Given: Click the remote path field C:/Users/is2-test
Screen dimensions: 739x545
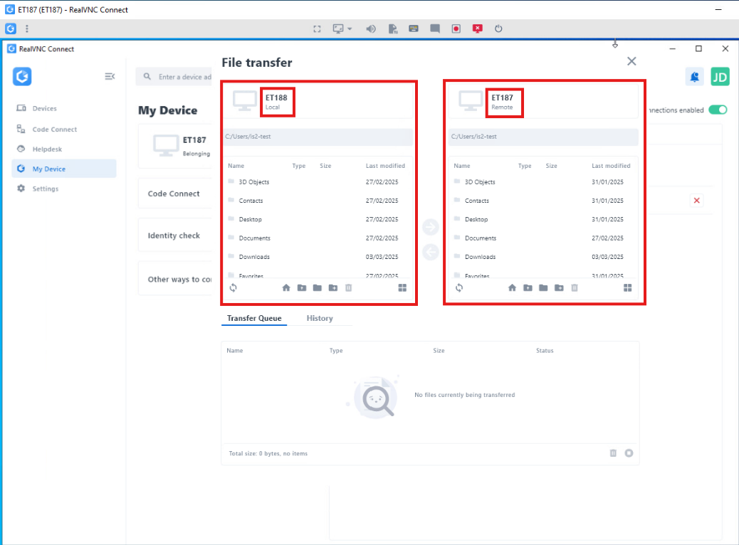Looking at the screenshot, I should [543, 137].
